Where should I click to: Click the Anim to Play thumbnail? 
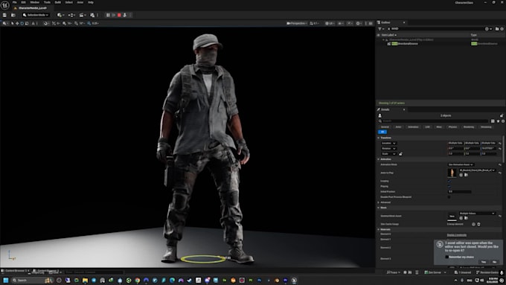452,173
